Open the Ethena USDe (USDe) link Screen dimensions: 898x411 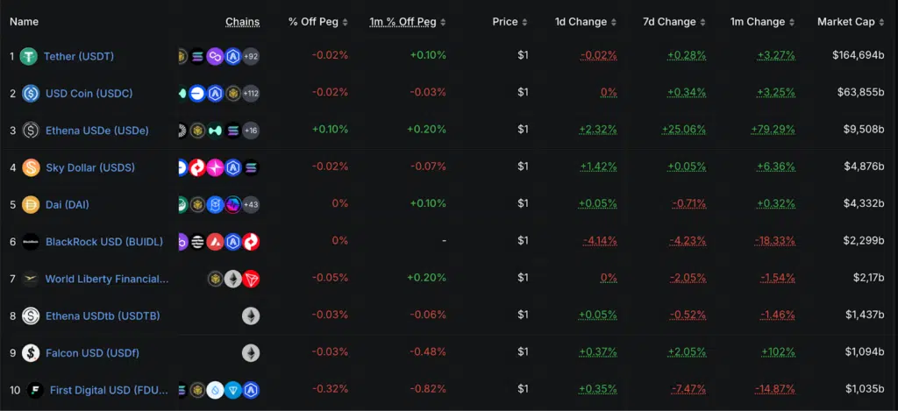tap(96, 131)
